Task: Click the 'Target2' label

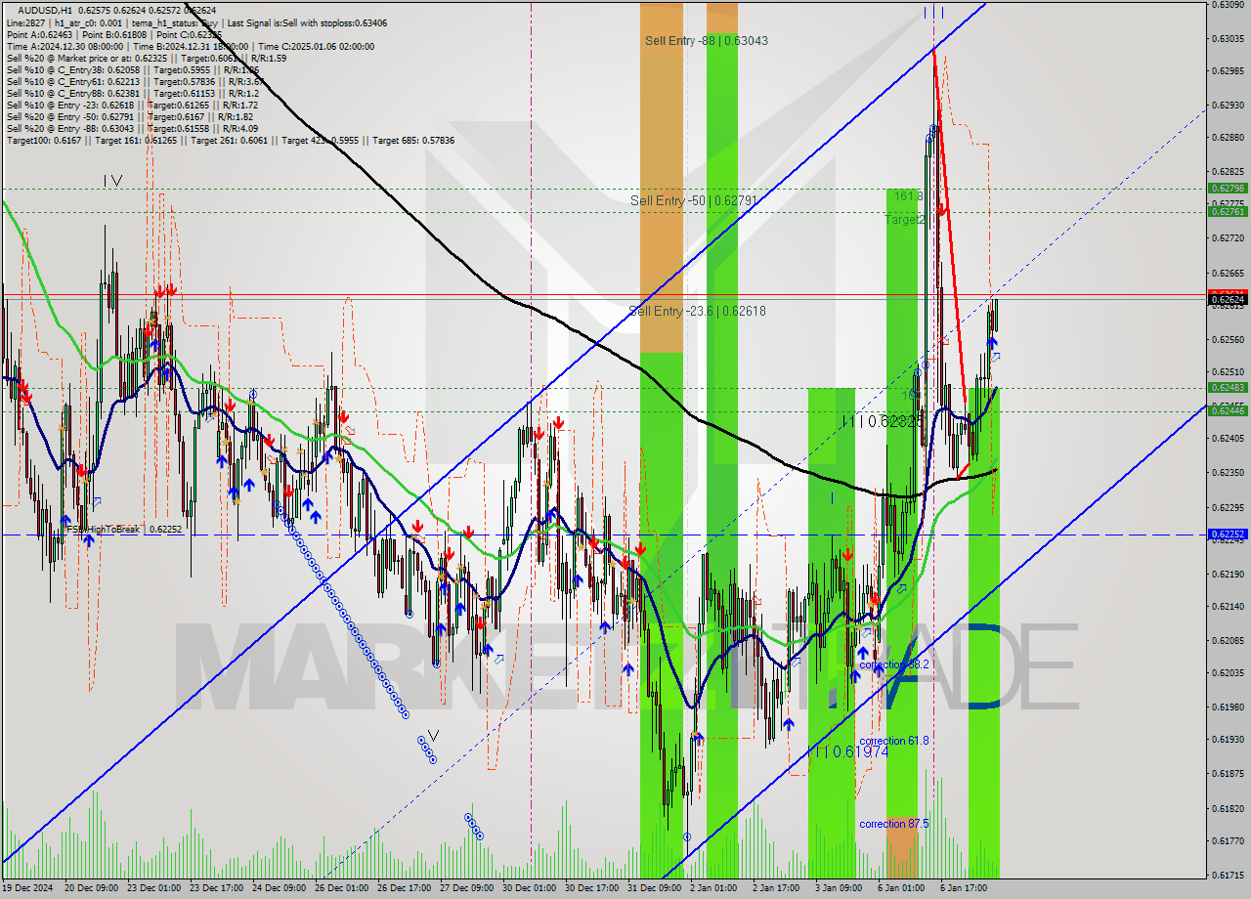Action: (x=904, y=220)
